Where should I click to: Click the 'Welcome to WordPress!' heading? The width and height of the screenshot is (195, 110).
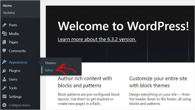point(123,26)
